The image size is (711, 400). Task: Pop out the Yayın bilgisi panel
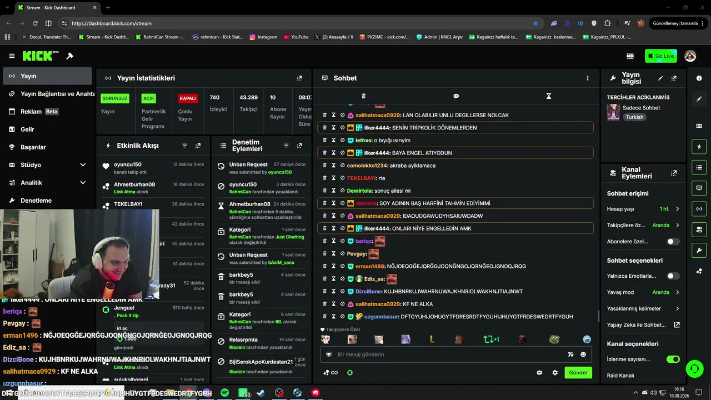674,78
